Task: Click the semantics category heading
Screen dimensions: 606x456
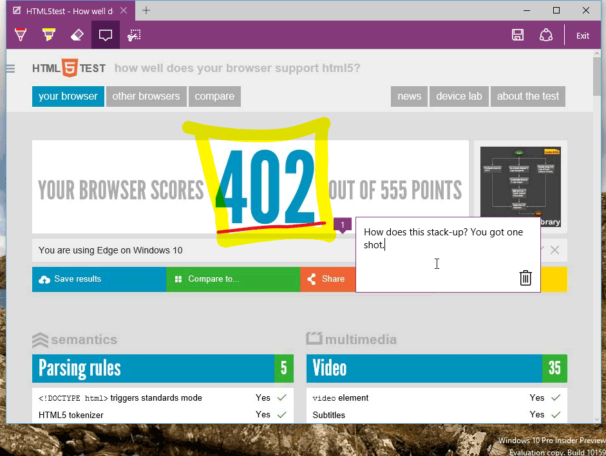Action: click(x=84, y=340)
